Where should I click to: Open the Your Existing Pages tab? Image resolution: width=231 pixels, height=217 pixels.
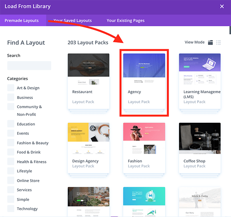click(126, 20)
